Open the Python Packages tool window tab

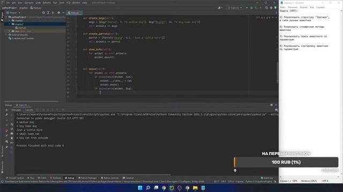tap(87, 178)
